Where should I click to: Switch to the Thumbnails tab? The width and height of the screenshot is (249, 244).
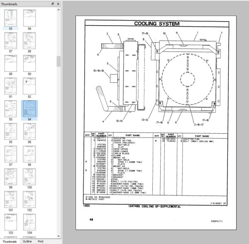(10, 242)
